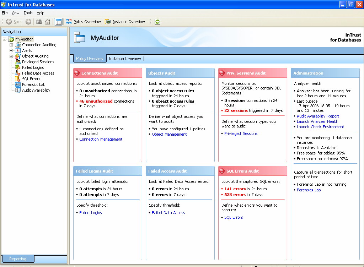Open the Tools menu

coord(28,13)
